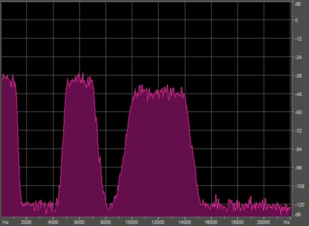Click the -12 dB level scale label
This screenshot has width=309, height=226.
point(298,39)
